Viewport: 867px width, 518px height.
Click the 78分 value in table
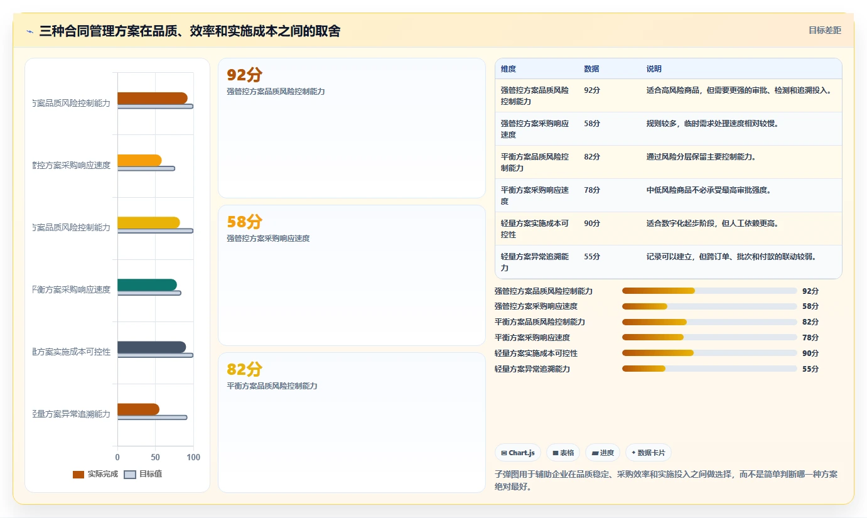(x=592, y=190)
